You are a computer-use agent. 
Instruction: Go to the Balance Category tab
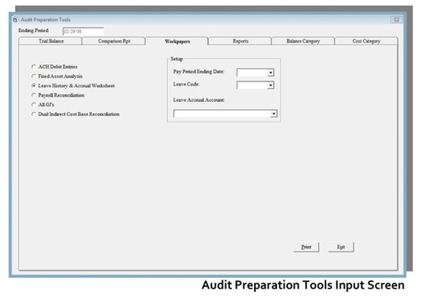[x=303, y=41]
